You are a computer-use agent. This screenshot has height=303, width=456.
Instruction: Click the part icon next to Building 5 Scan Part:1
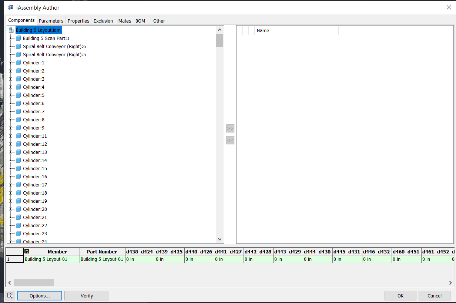(19, 38)
